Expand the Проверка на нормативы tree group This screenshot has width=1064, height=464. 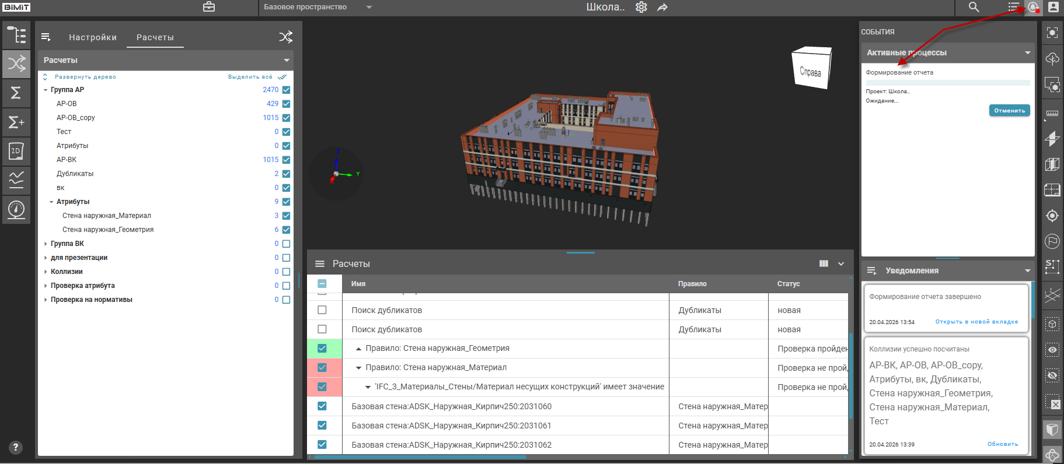coord(46,300)
